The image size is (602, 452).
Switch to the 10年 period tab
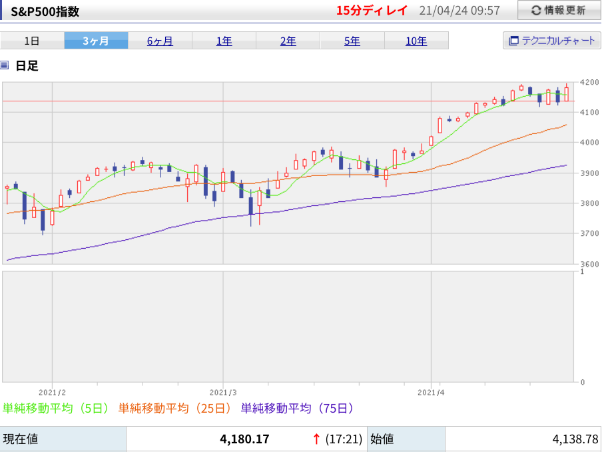[416, 41]
